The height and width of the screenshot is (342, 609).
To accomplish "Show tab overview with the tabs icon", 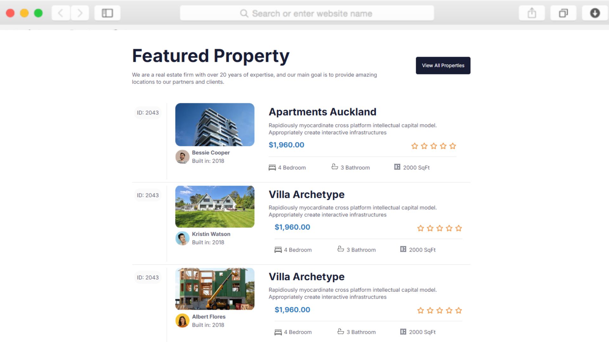I will (x=563, y=13).
